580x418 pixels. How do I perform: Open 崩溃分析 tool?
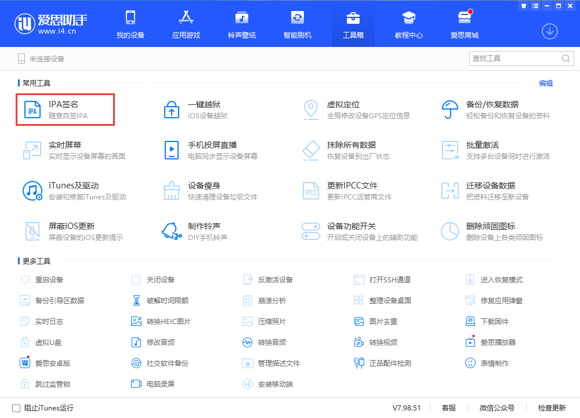pyautogui.click(x=264, y=300)
